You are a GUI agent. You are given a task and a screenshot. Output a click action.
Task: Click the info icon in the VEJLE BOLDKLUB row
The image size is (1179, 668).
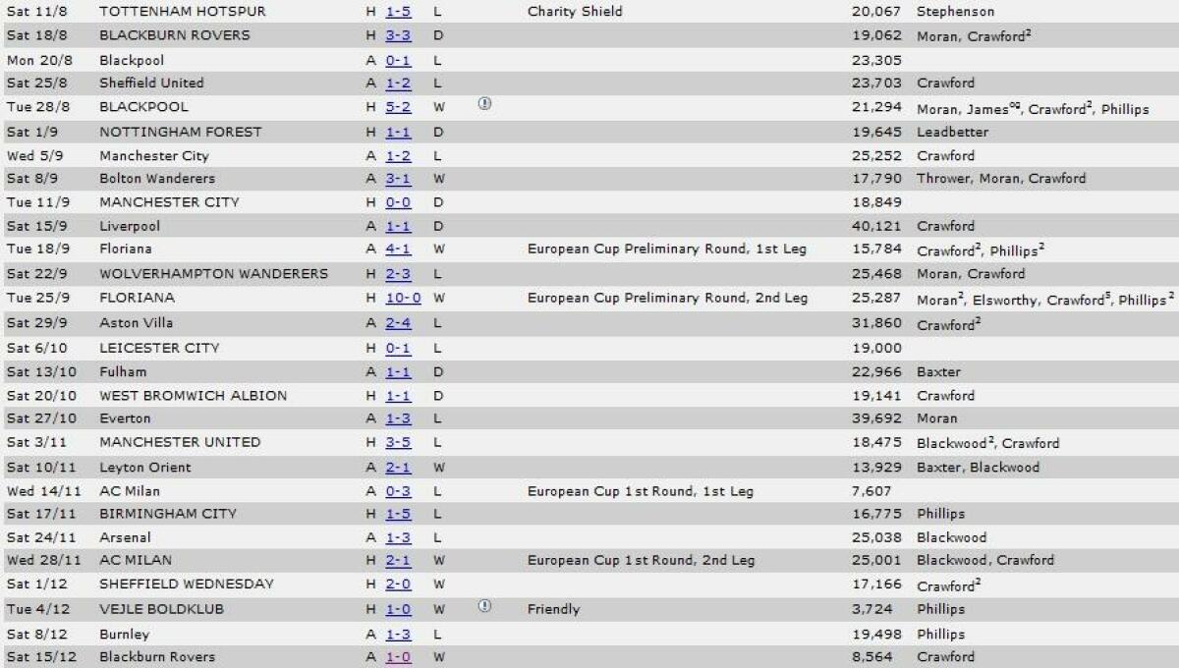click(484, 606)
